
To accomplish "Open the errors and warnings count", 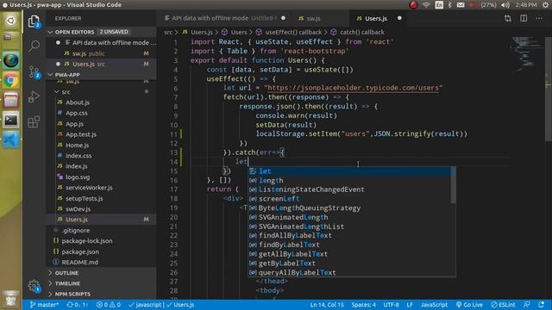I will coord(109,305).
